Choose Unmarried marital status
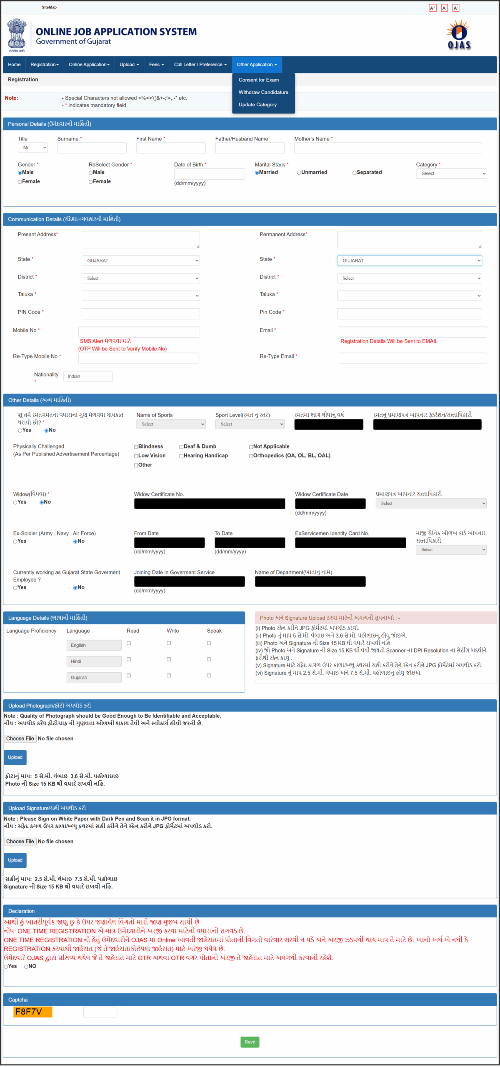Viewport: 500px width, 1067px height. [299, 173]
